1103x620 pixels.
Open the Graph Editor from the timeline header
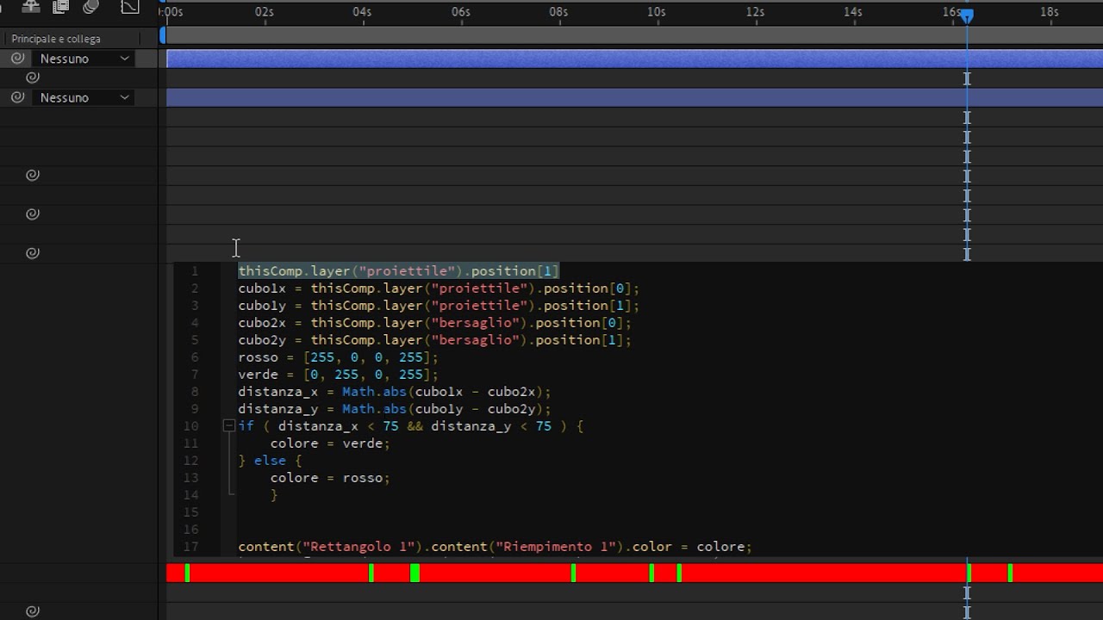click(130, 7)
